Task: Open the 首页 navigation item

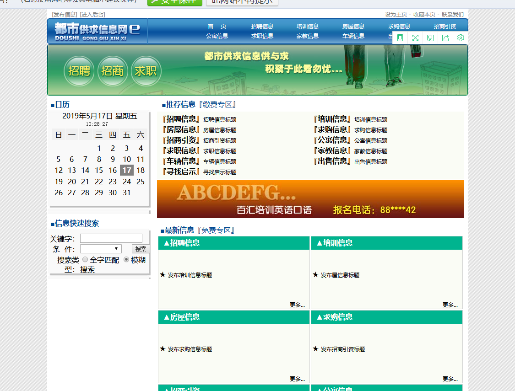Action: point(217,26)
